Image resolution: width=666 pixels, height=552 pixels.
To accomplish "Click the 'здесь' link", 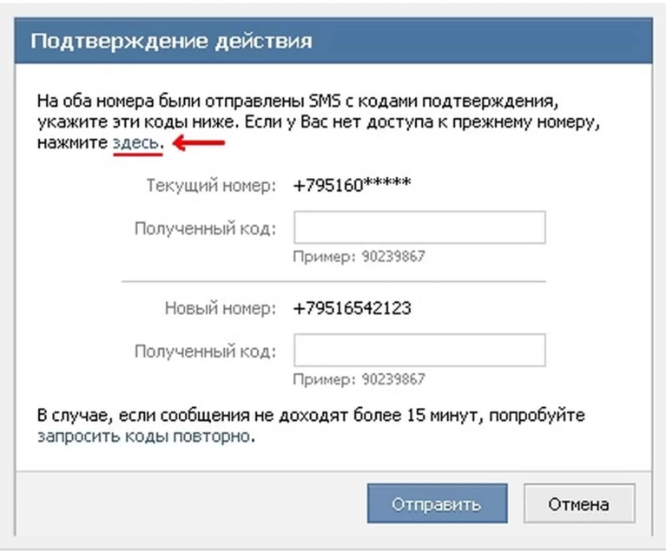I will pyautogui.click(x=136, y=143).
